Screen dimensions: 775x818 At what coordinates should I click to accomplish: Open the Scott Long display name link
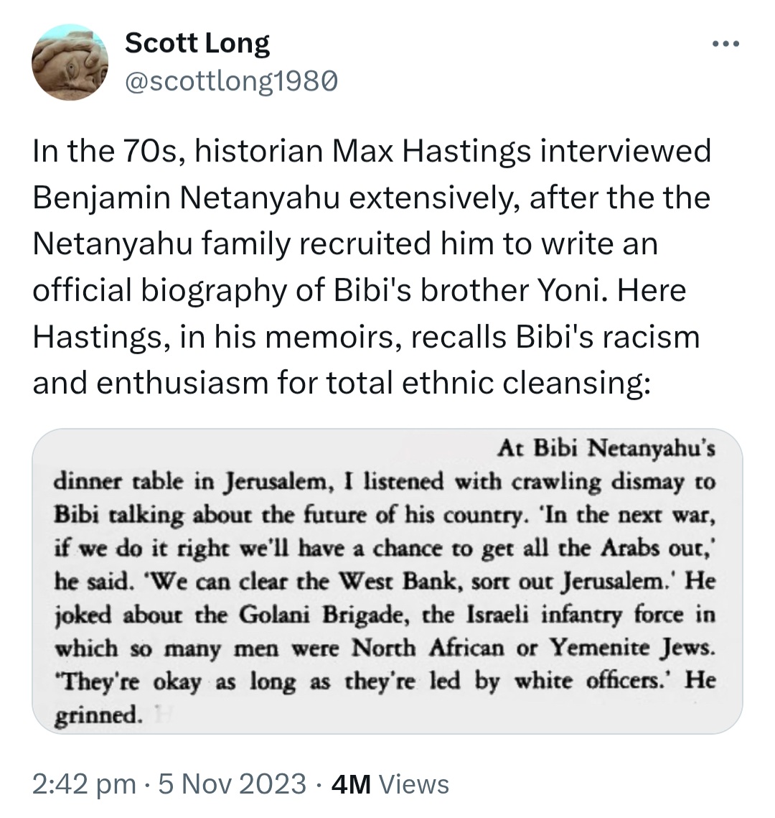(197, 42)
